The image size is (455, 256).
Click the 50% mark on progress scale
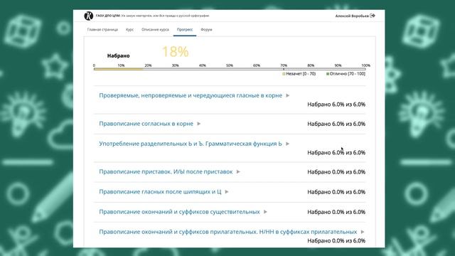pos(230,65)
